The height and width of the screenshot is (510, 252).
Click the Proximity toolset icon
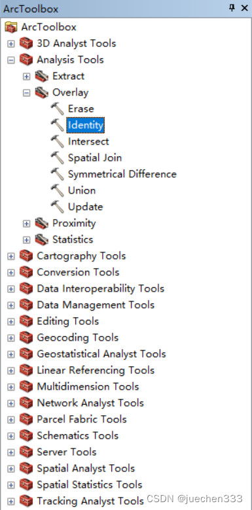(x=42, y=223)
